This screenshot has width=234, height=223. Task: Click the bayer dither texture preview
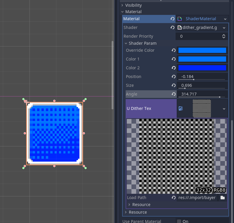[176, 156]
